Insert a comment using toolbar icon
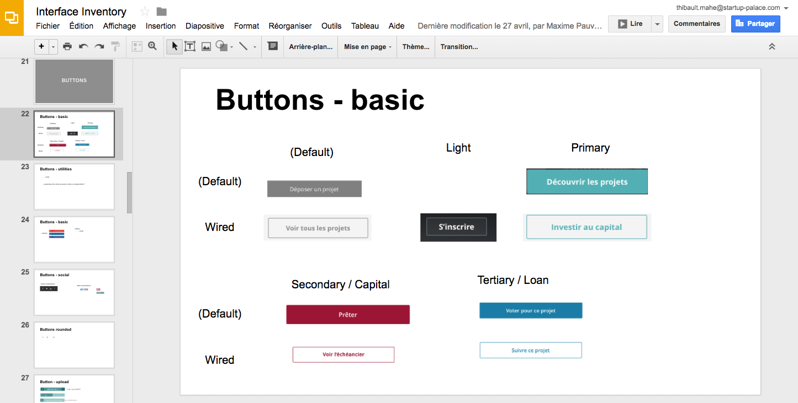798x403 pixels. 272,47
